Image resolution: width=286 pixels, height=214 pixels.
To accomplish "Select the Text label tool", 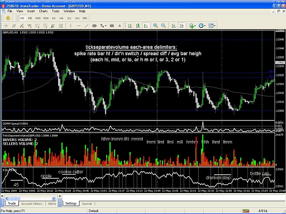I will click(119, 26).
